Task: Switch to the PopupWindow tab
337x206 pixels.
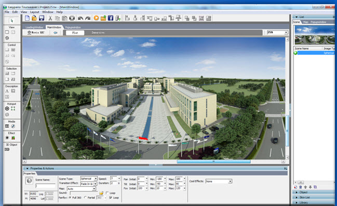Action: coord(73,28)
